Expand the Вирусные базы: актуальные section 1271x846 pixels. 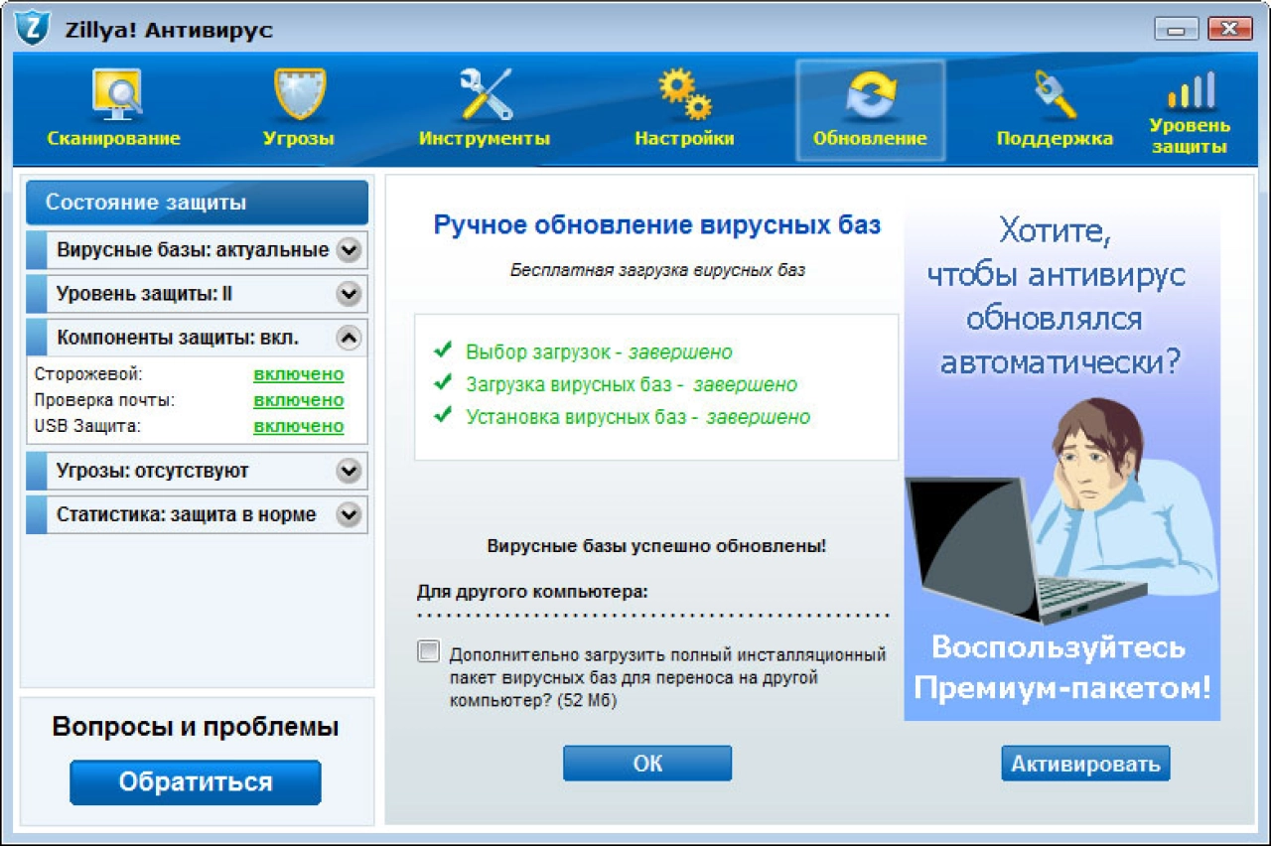tap(197, 250)
